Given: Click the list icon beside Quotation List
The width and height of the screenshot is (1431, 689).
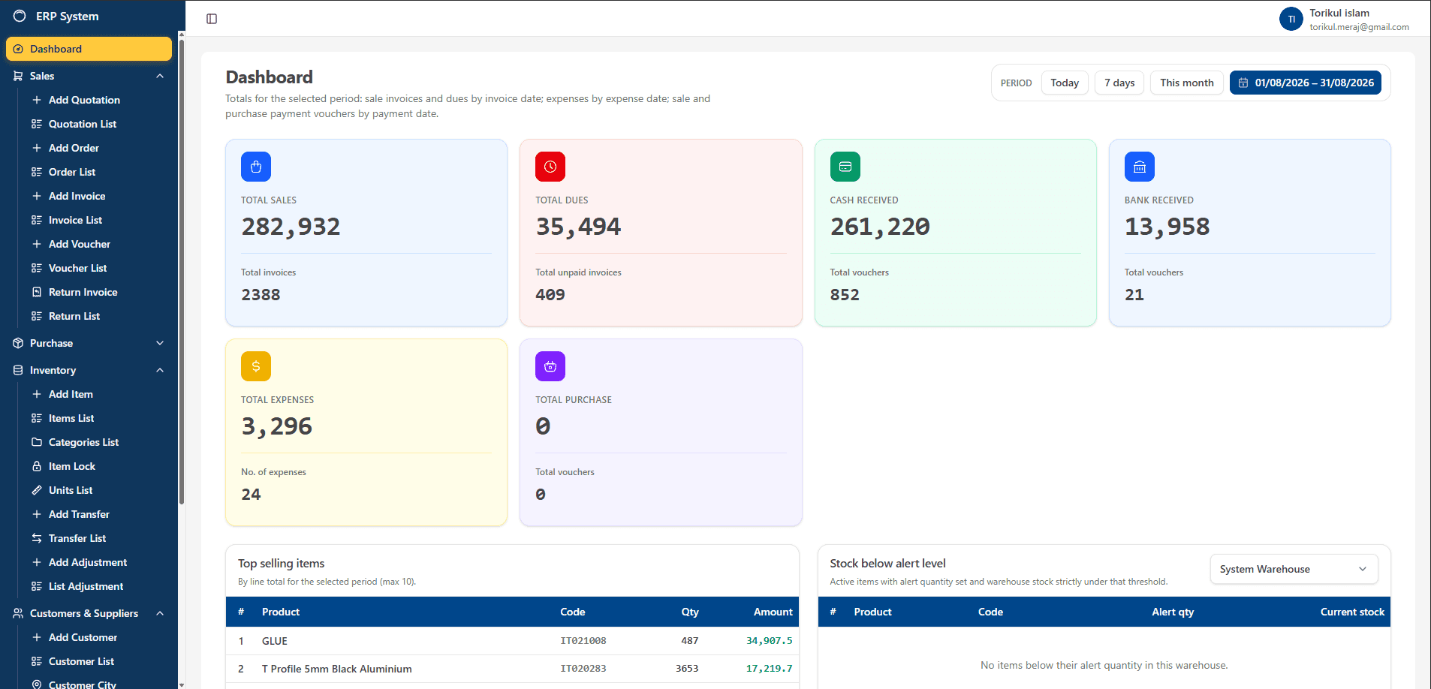Looking at the screenshot, I should pyautogui.click(x=37, y=124).
